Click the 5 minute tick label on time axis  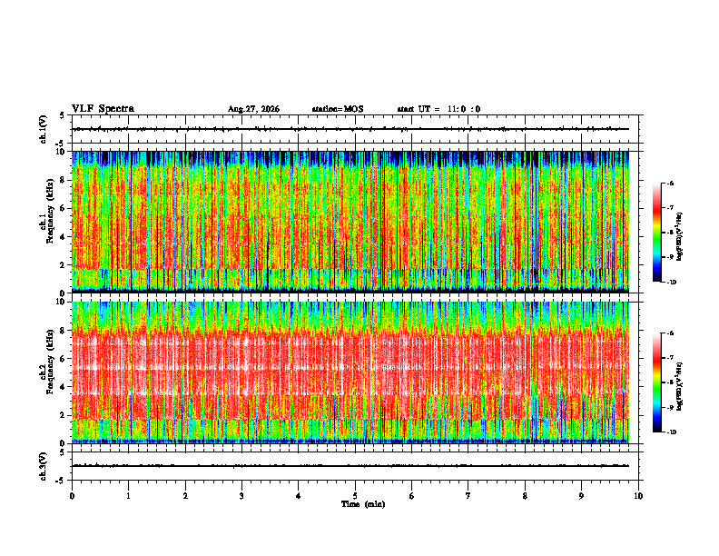(355, 496)
